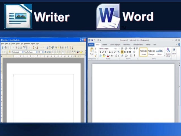Toggle Center alignment in Word's Párrafo group
This screenshot has height=136, width=181.
pos(125,52)
